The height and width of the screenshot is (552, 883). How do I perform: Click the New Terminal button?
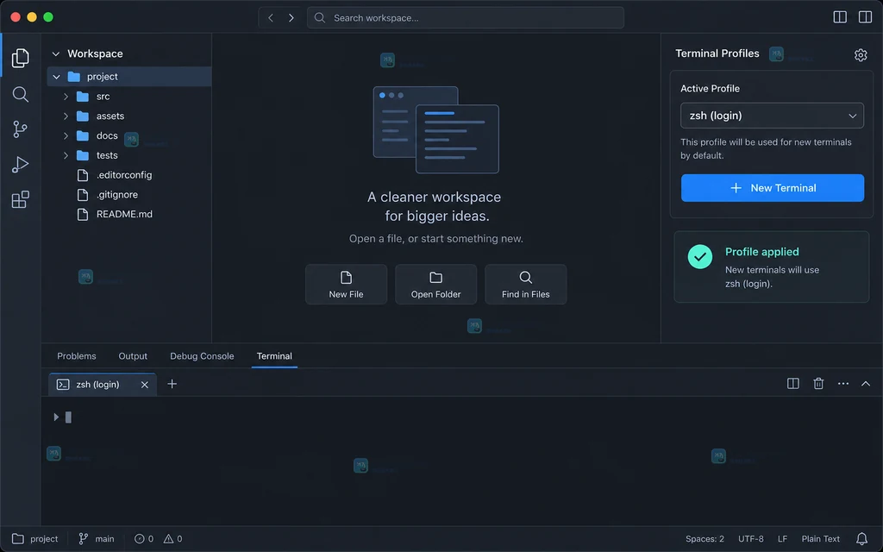[772, 187]
